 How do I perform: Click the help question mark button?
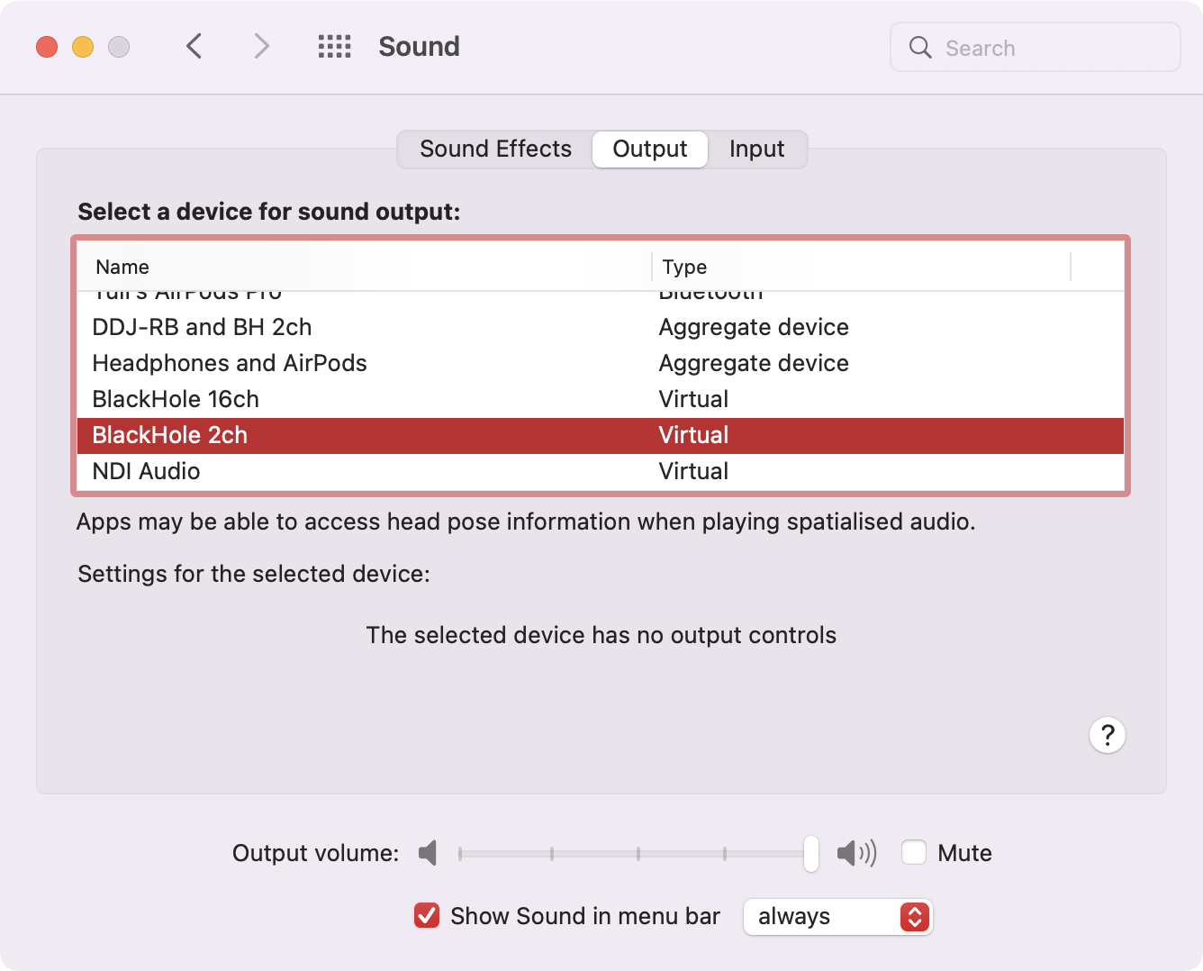1107,735
